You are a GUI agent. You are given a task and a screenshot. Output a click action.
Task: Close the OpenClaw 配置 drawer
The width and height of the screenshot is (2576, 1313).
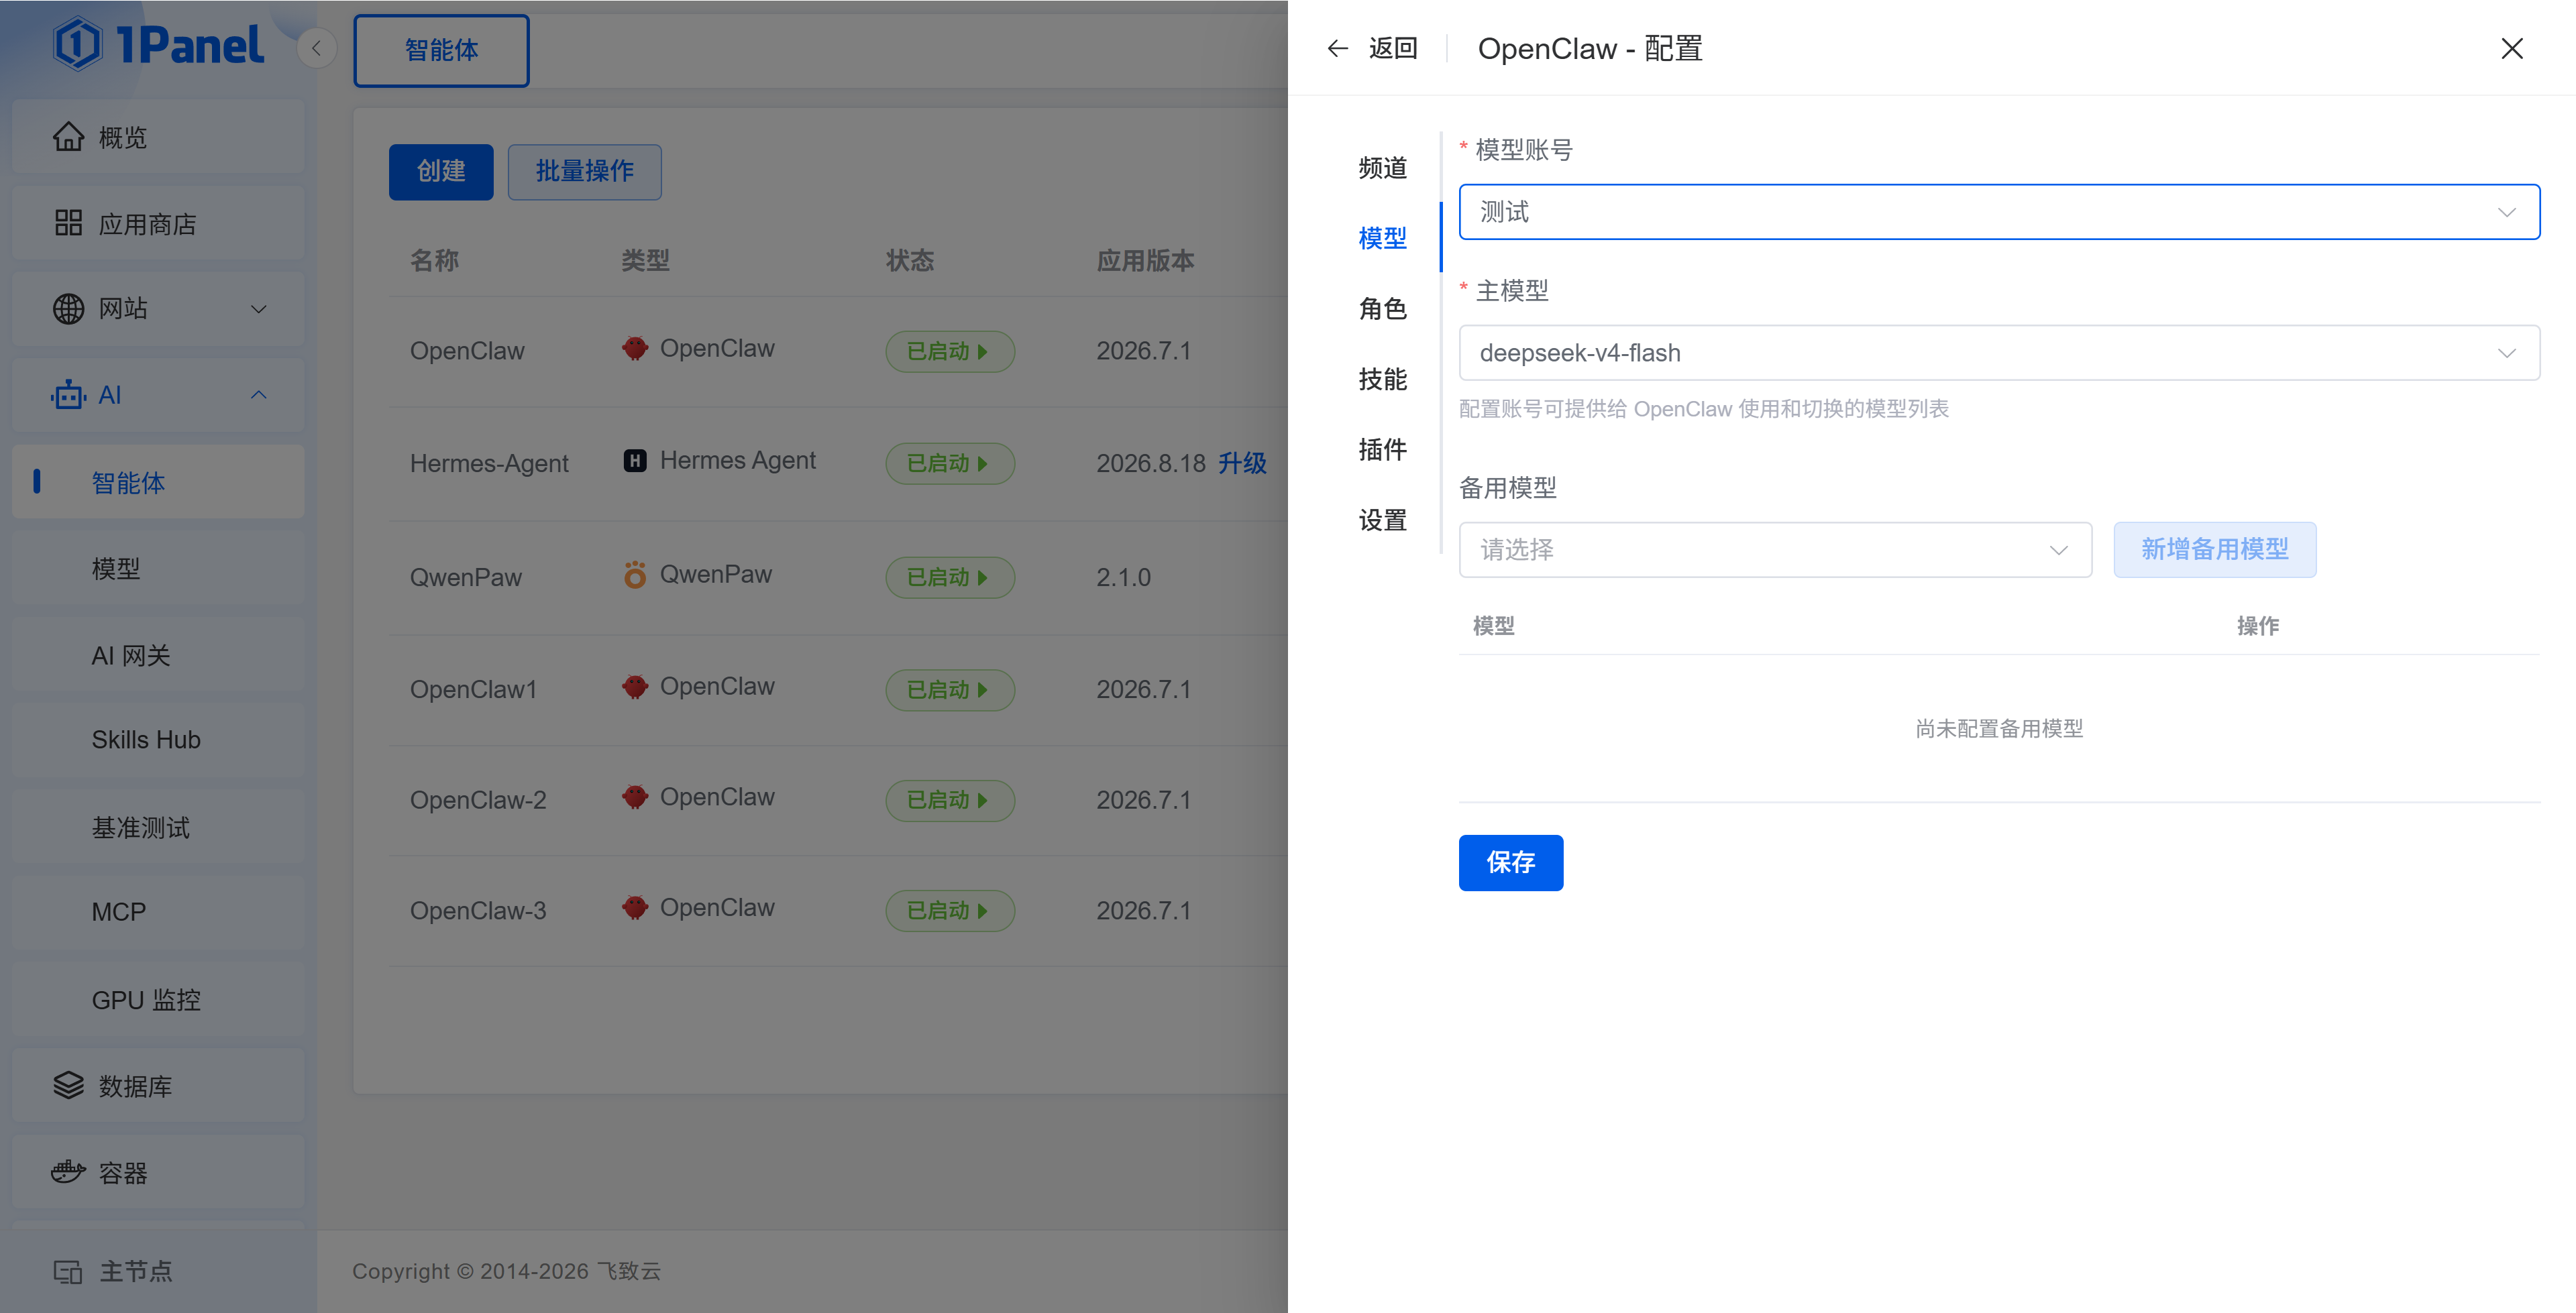coord(2512,48)
